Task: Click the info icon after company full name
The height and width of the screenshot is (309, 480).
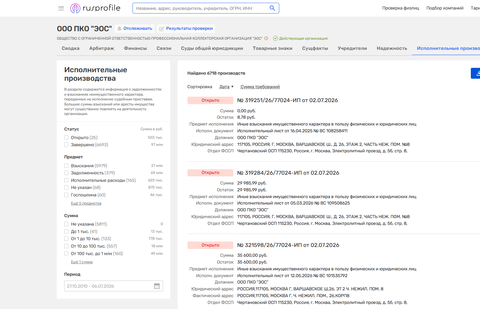Action: pyautogui.click(x=266, y=38)
